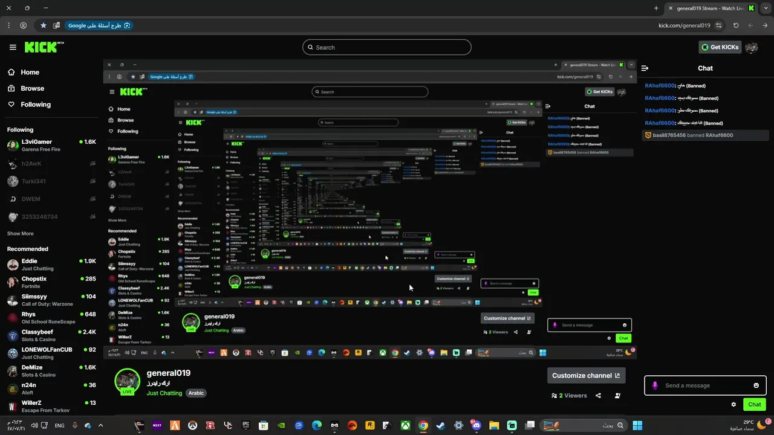The width and height of the screenshot is (774, 435).
Task: Click the kick.com/general019 address bar
Action: pyautogui.click(x=684, y=25)
